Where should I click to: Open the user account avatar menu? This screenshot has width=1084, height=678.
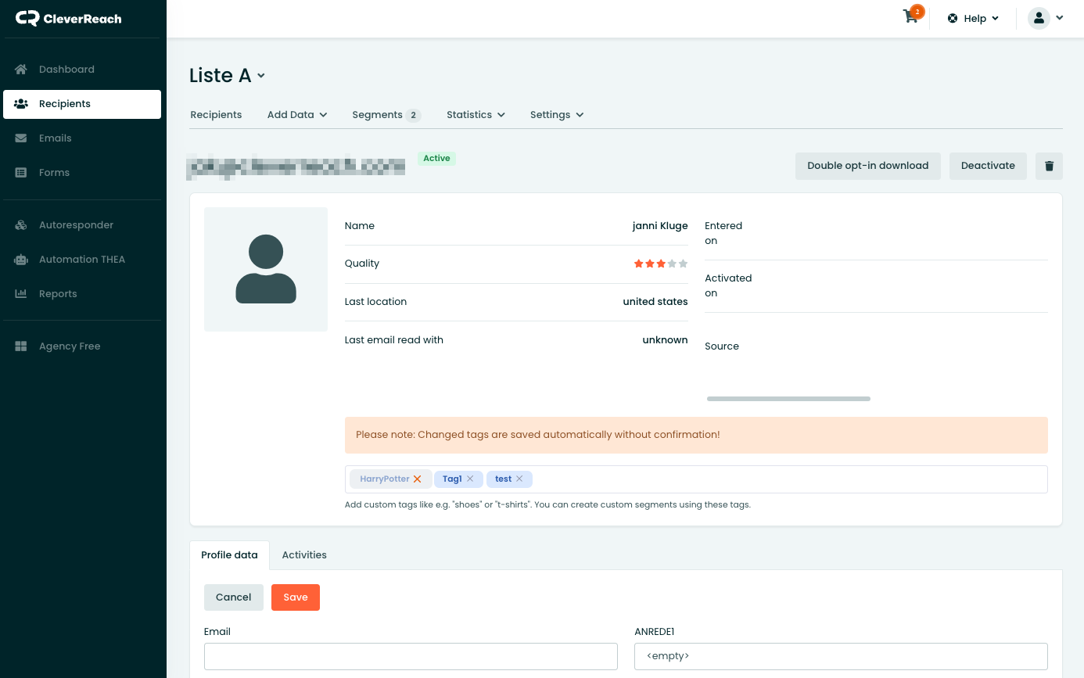1046,18
